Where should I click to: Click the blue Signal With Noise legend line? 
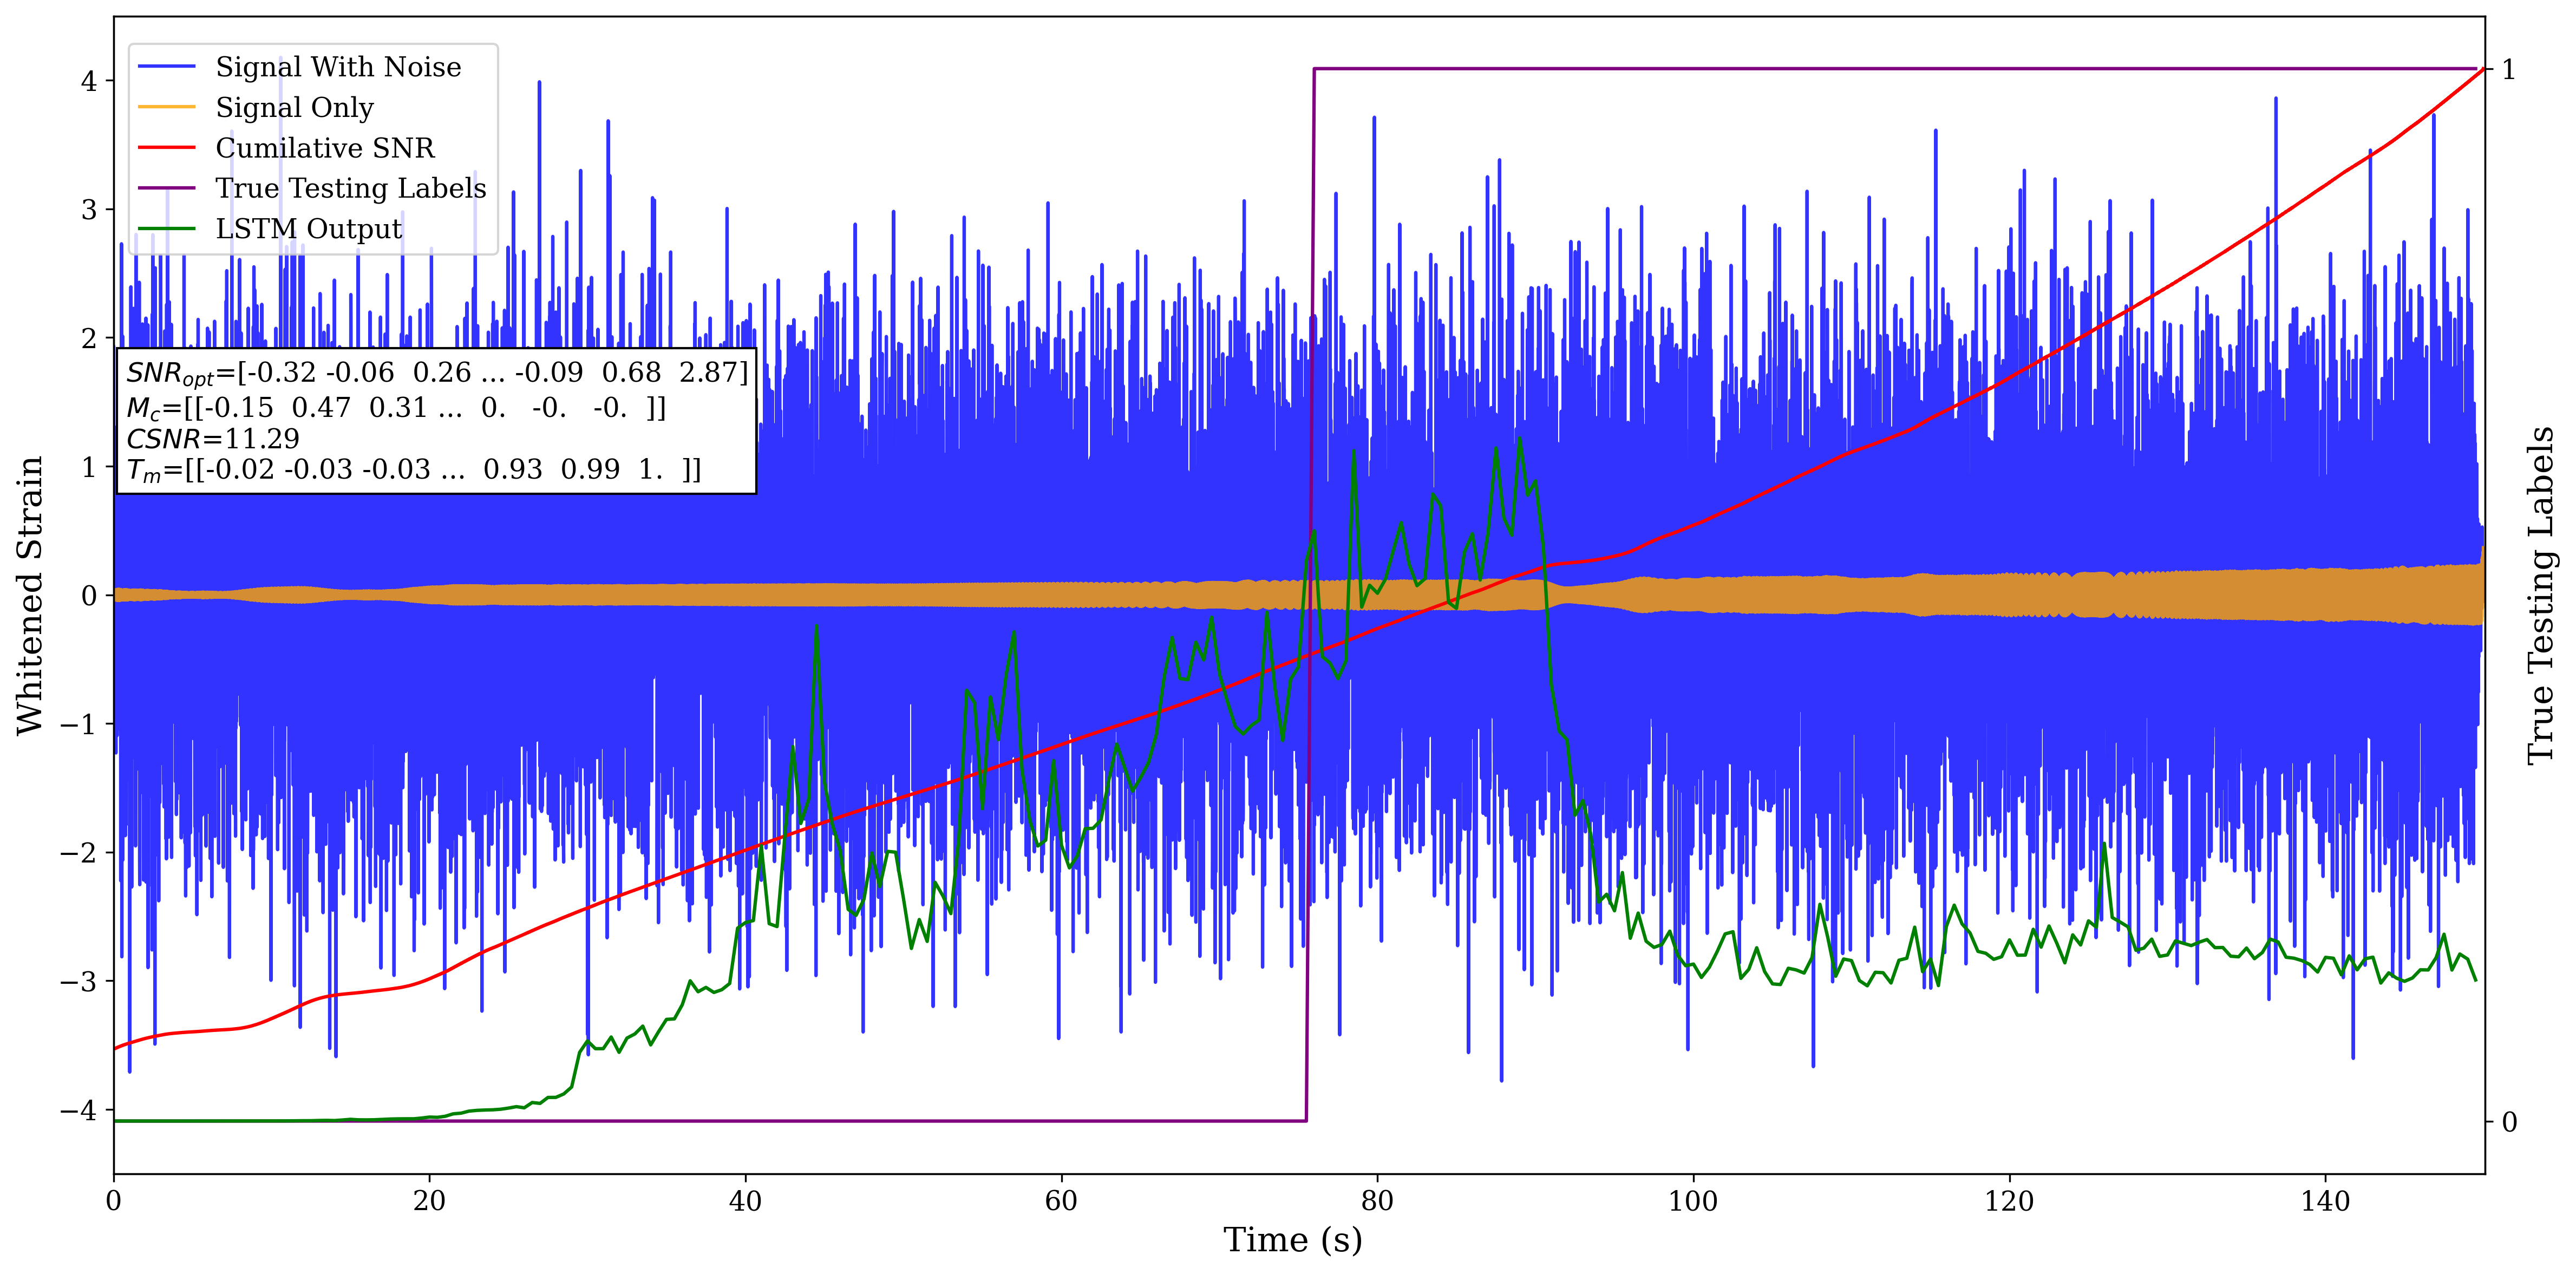tap(166, 67)
